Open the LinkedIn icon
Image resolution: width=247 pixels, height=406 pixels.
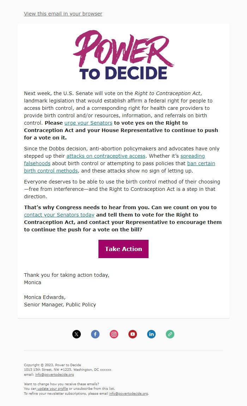click(151, 334)
